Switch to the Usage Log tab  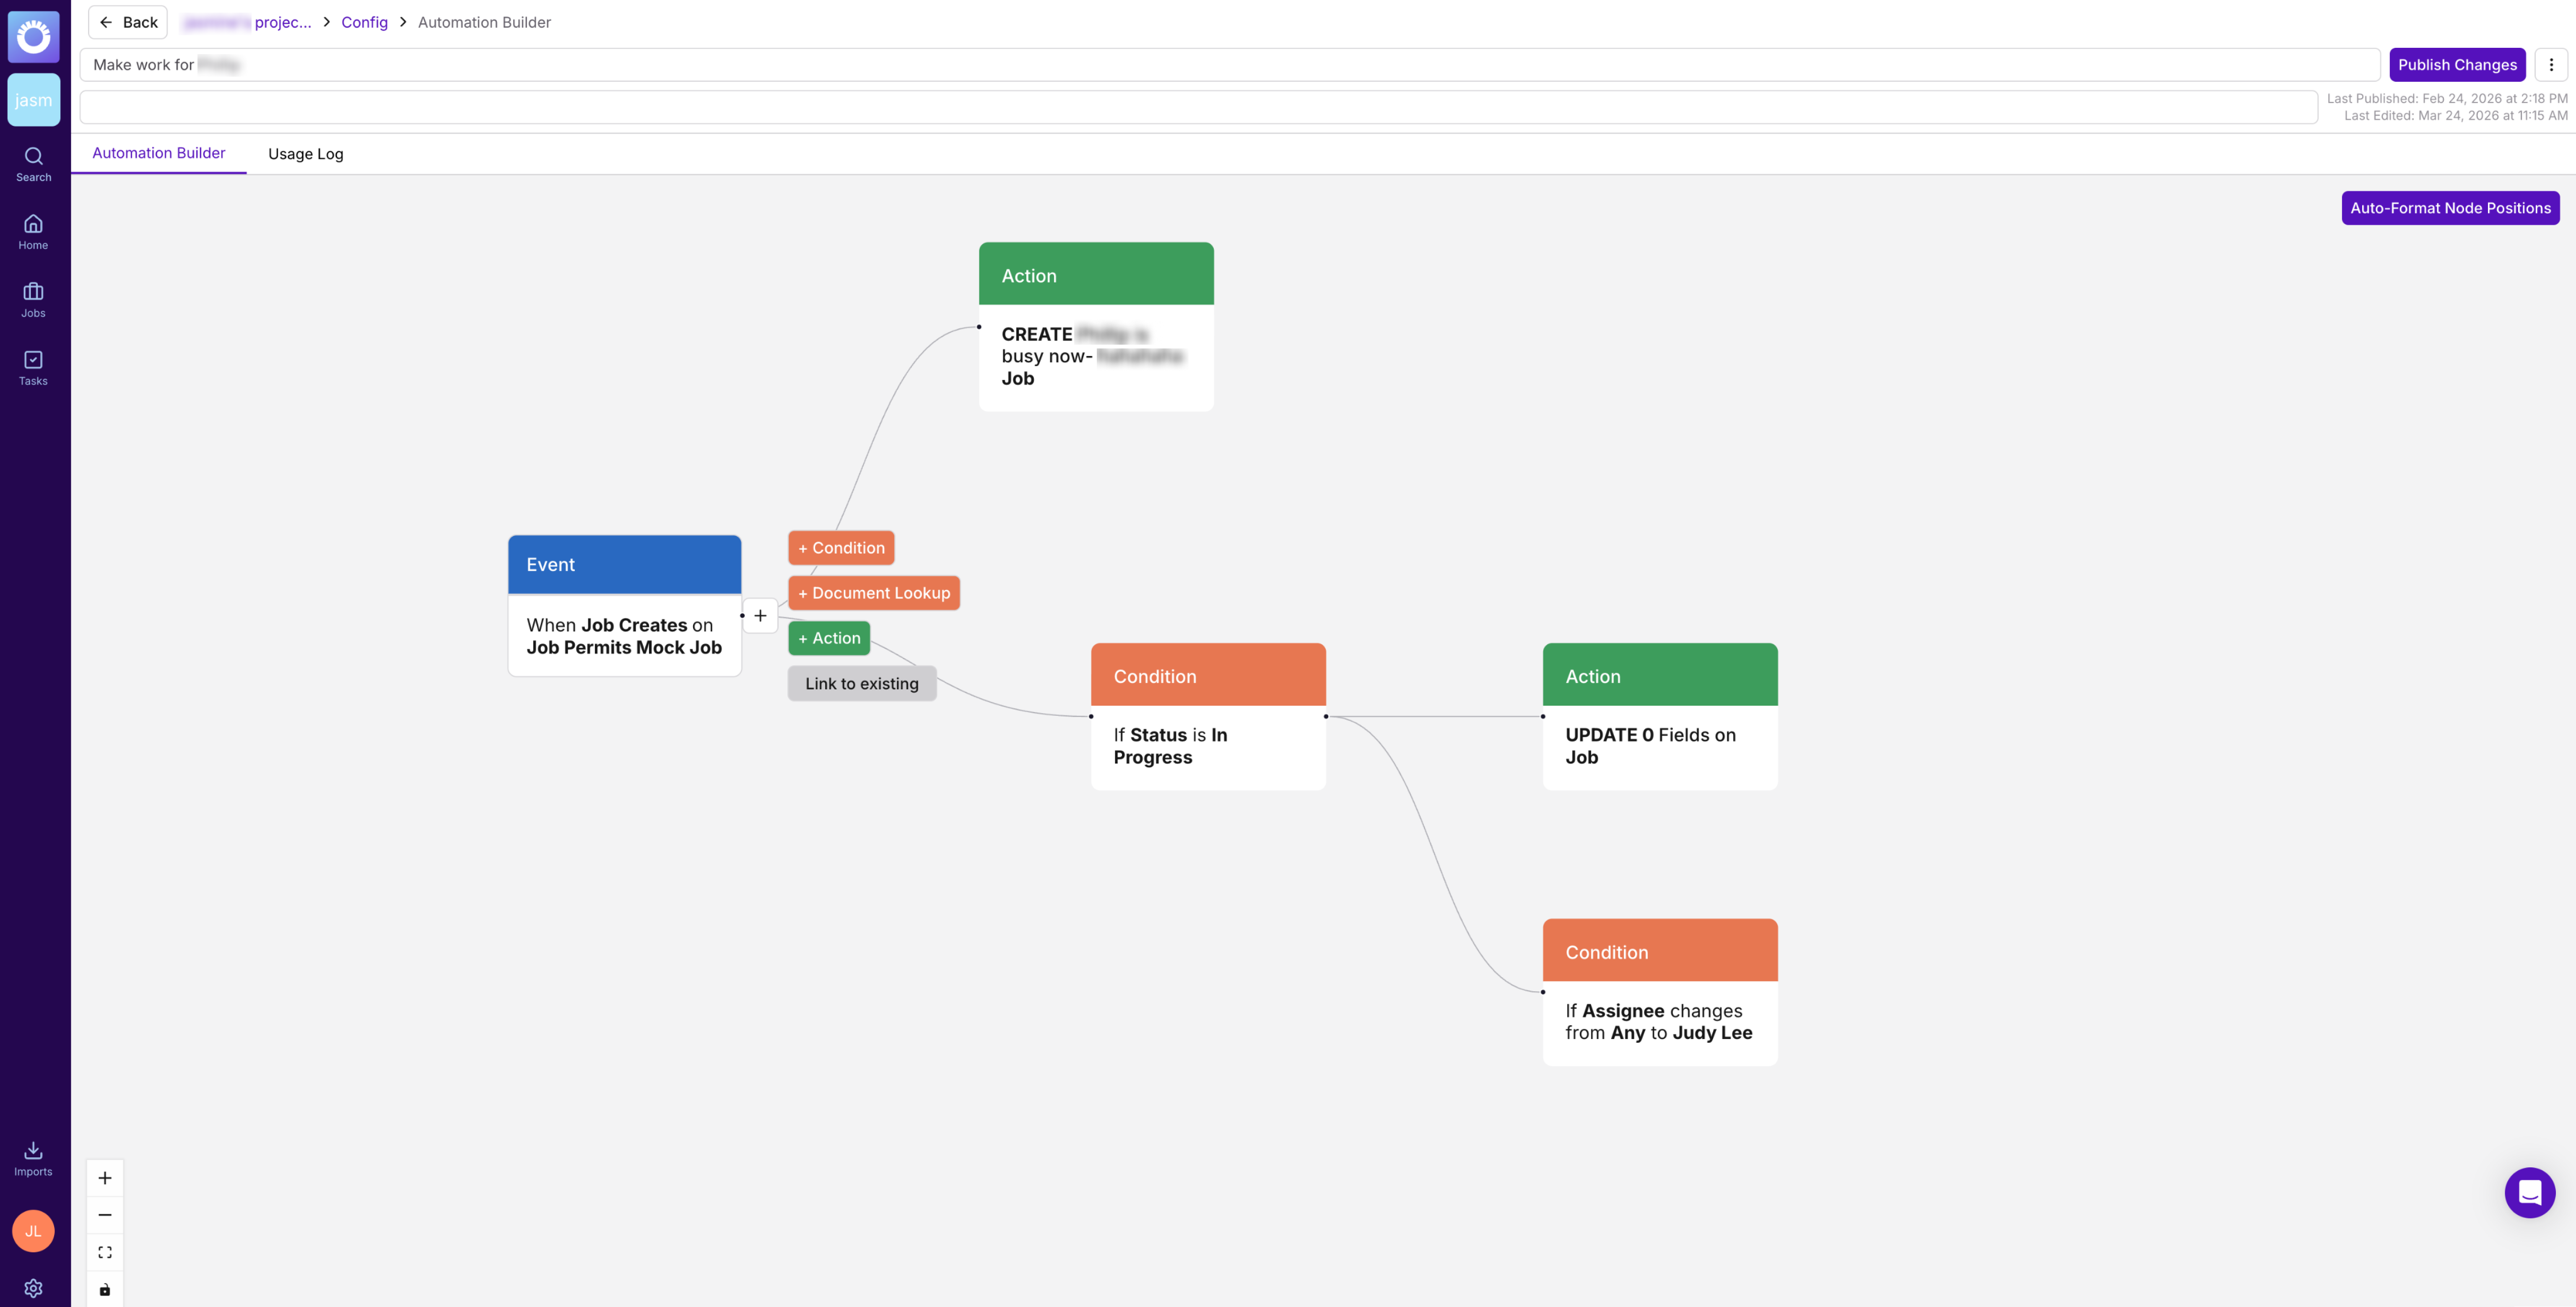[306, 154]
